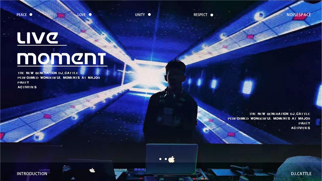Image resolution: width=322 pixels, height=181 pixels.
Task: Click the Apple logo on the left laptop
Action: [x=92, y=170]
